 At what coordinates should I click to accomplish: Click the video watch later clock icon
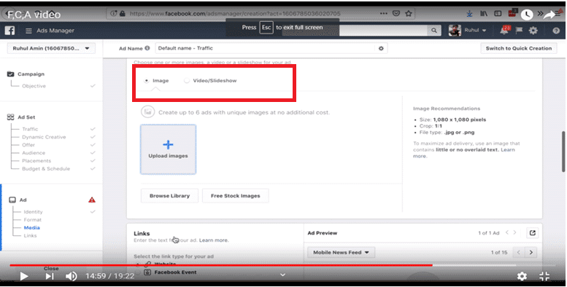point(527,15)
